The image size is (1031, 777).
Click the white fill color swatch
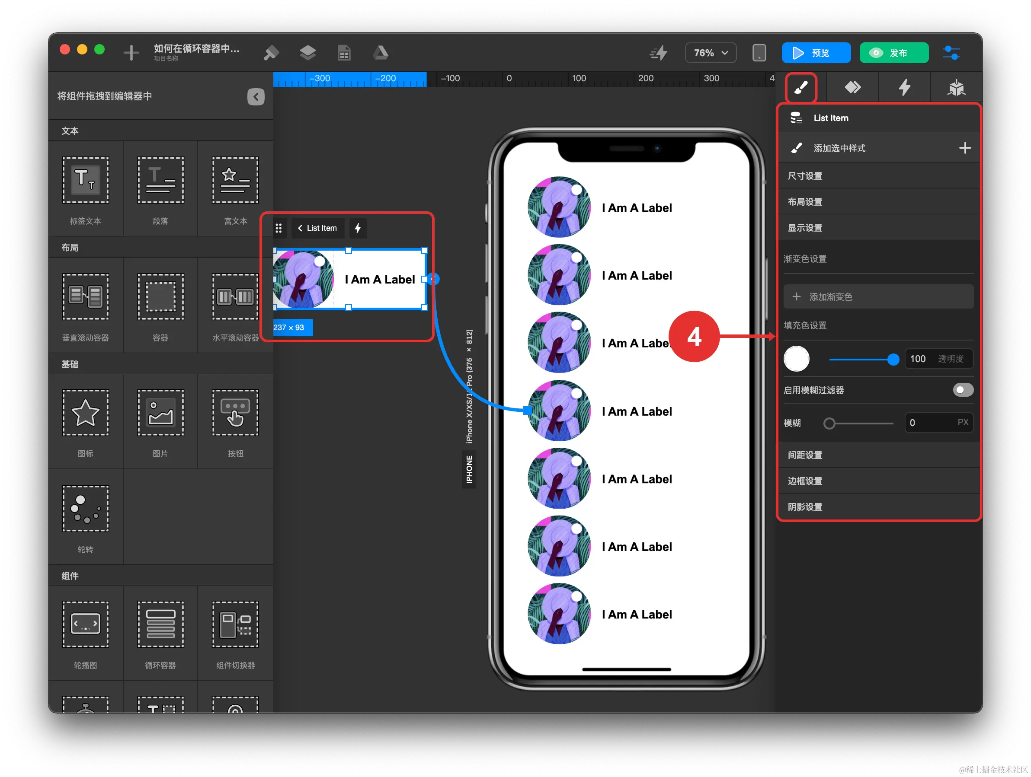pos(796,359)
